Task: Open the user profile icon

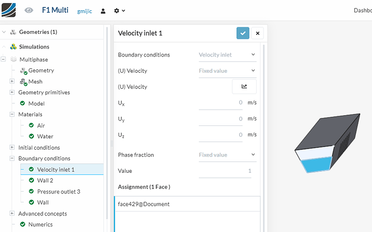Action: [103, 11]
